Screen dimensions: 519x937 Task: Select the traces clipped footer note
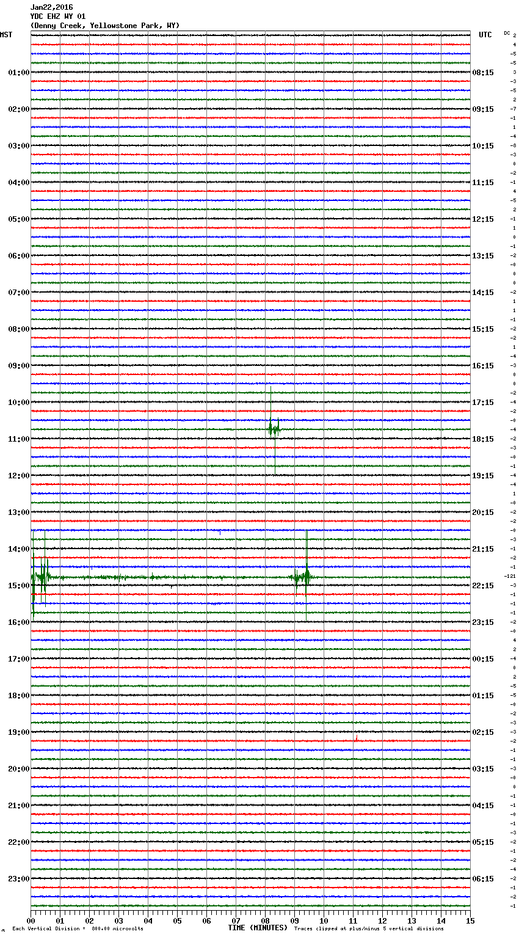pos(369,928)
